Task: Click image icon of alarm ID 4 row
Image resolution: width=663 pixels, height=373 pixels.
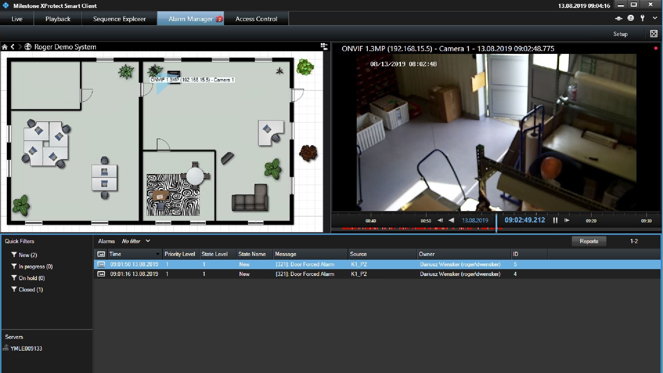Action: (101, 274)
